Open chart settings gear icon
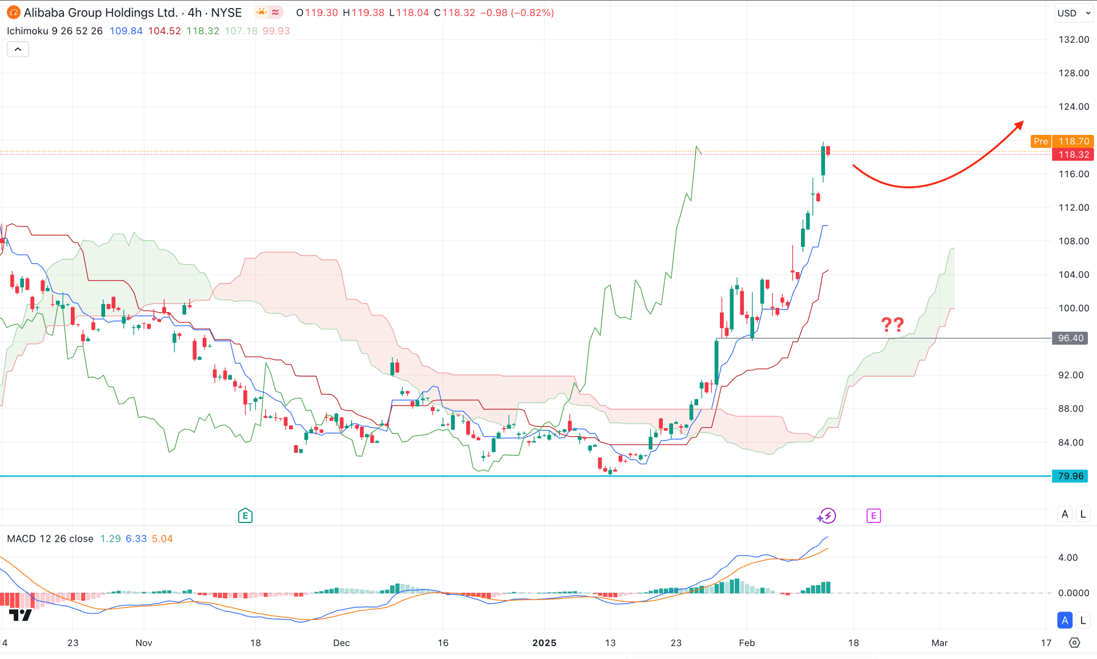Viewport: 1097px width, 659px height. point(1075,643)
